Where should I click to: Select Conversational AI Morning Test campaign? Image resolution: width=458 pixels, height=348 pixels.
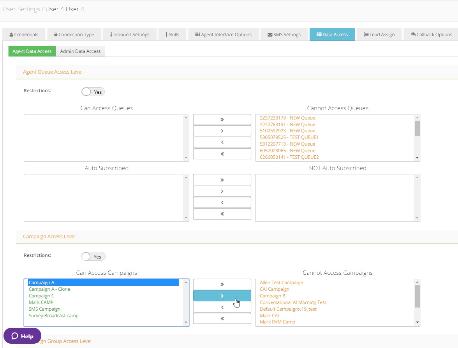coord(293,302)
